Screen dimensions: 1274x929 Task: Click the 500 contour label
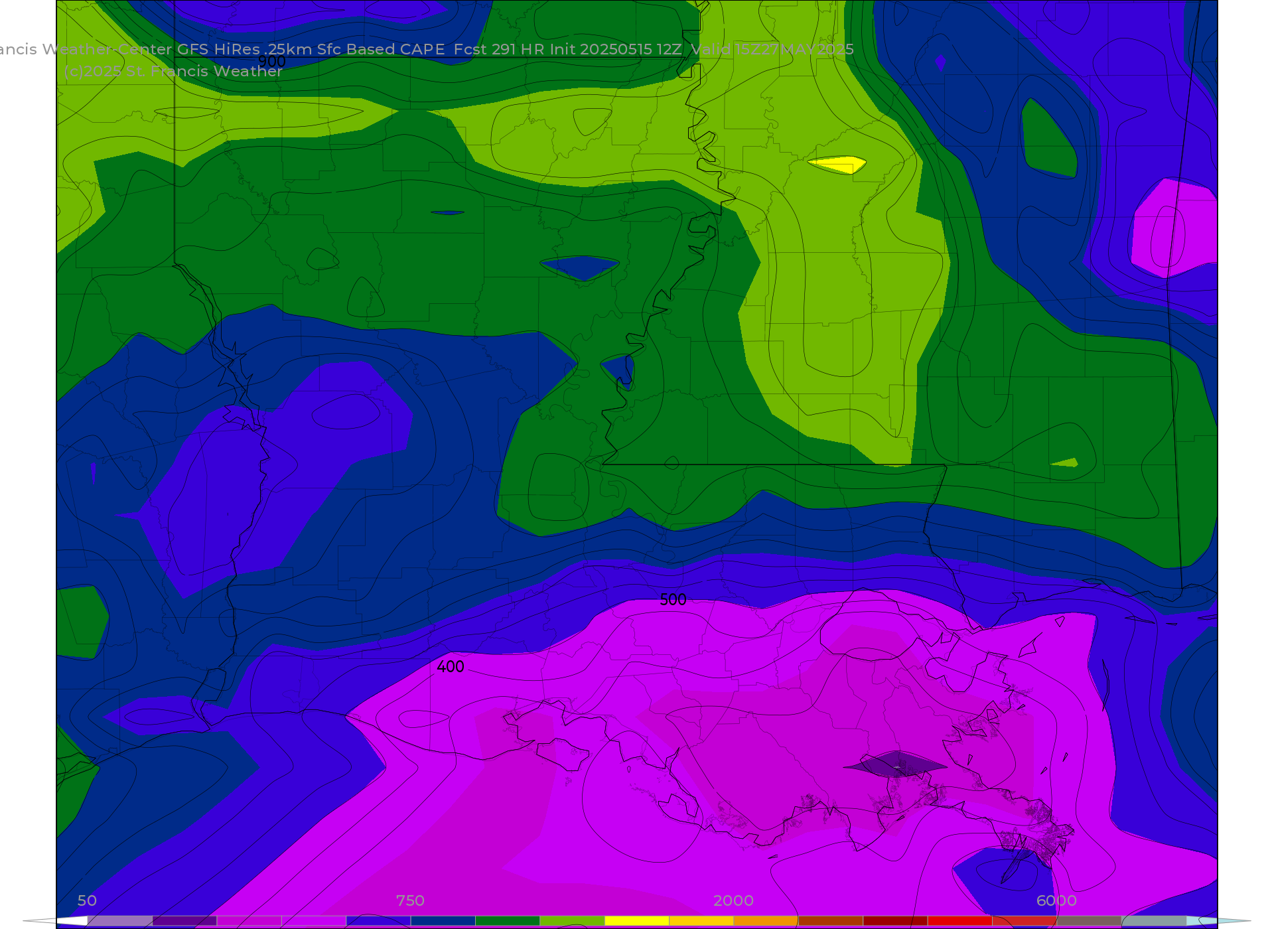pyautogui.click(x=673, y=600)
